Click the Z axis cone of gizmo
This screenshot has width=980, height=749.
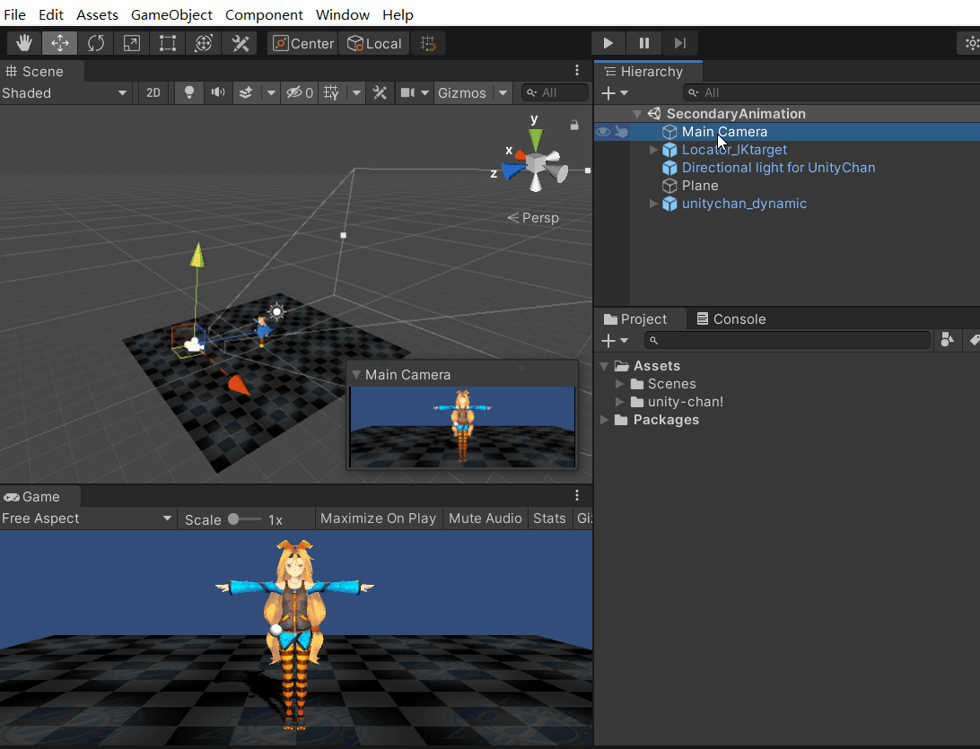click(x=513, y=170)
